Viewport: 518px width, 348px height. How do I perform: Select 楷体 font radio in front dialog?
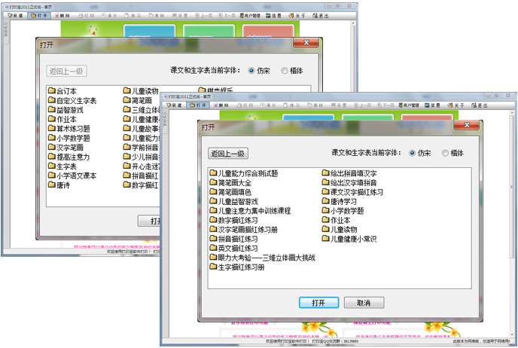pyautogui.click(x=446, y=153)
